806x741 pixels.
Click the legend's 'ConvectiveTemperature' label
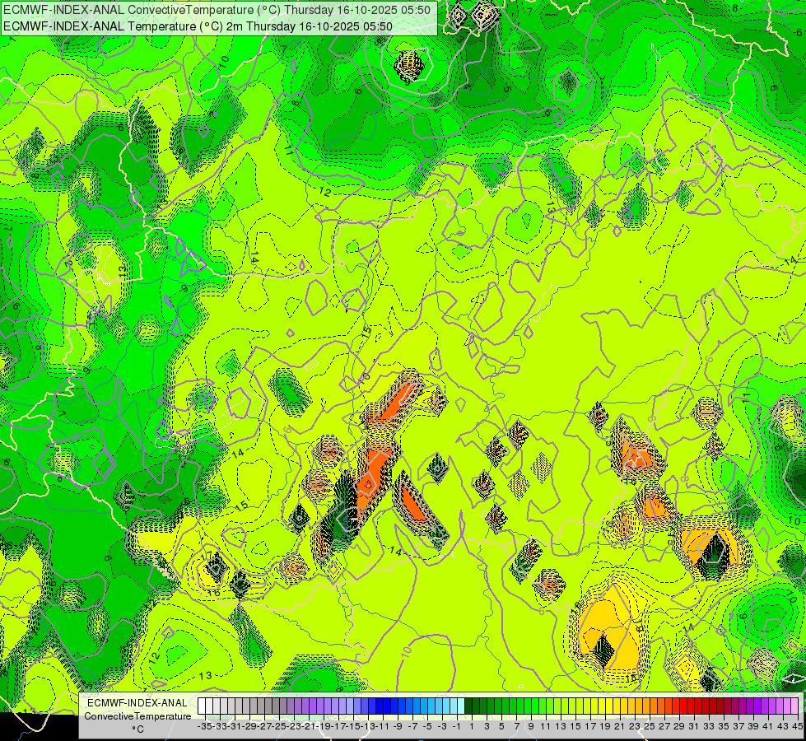pos(137,715)
